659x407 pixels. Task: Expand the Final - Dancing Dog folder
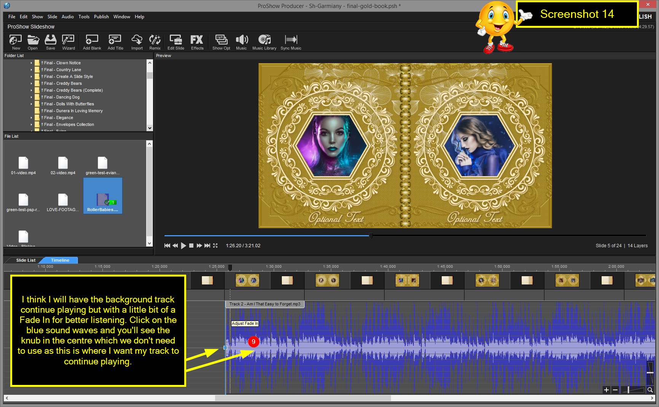(x=31, y=97)
